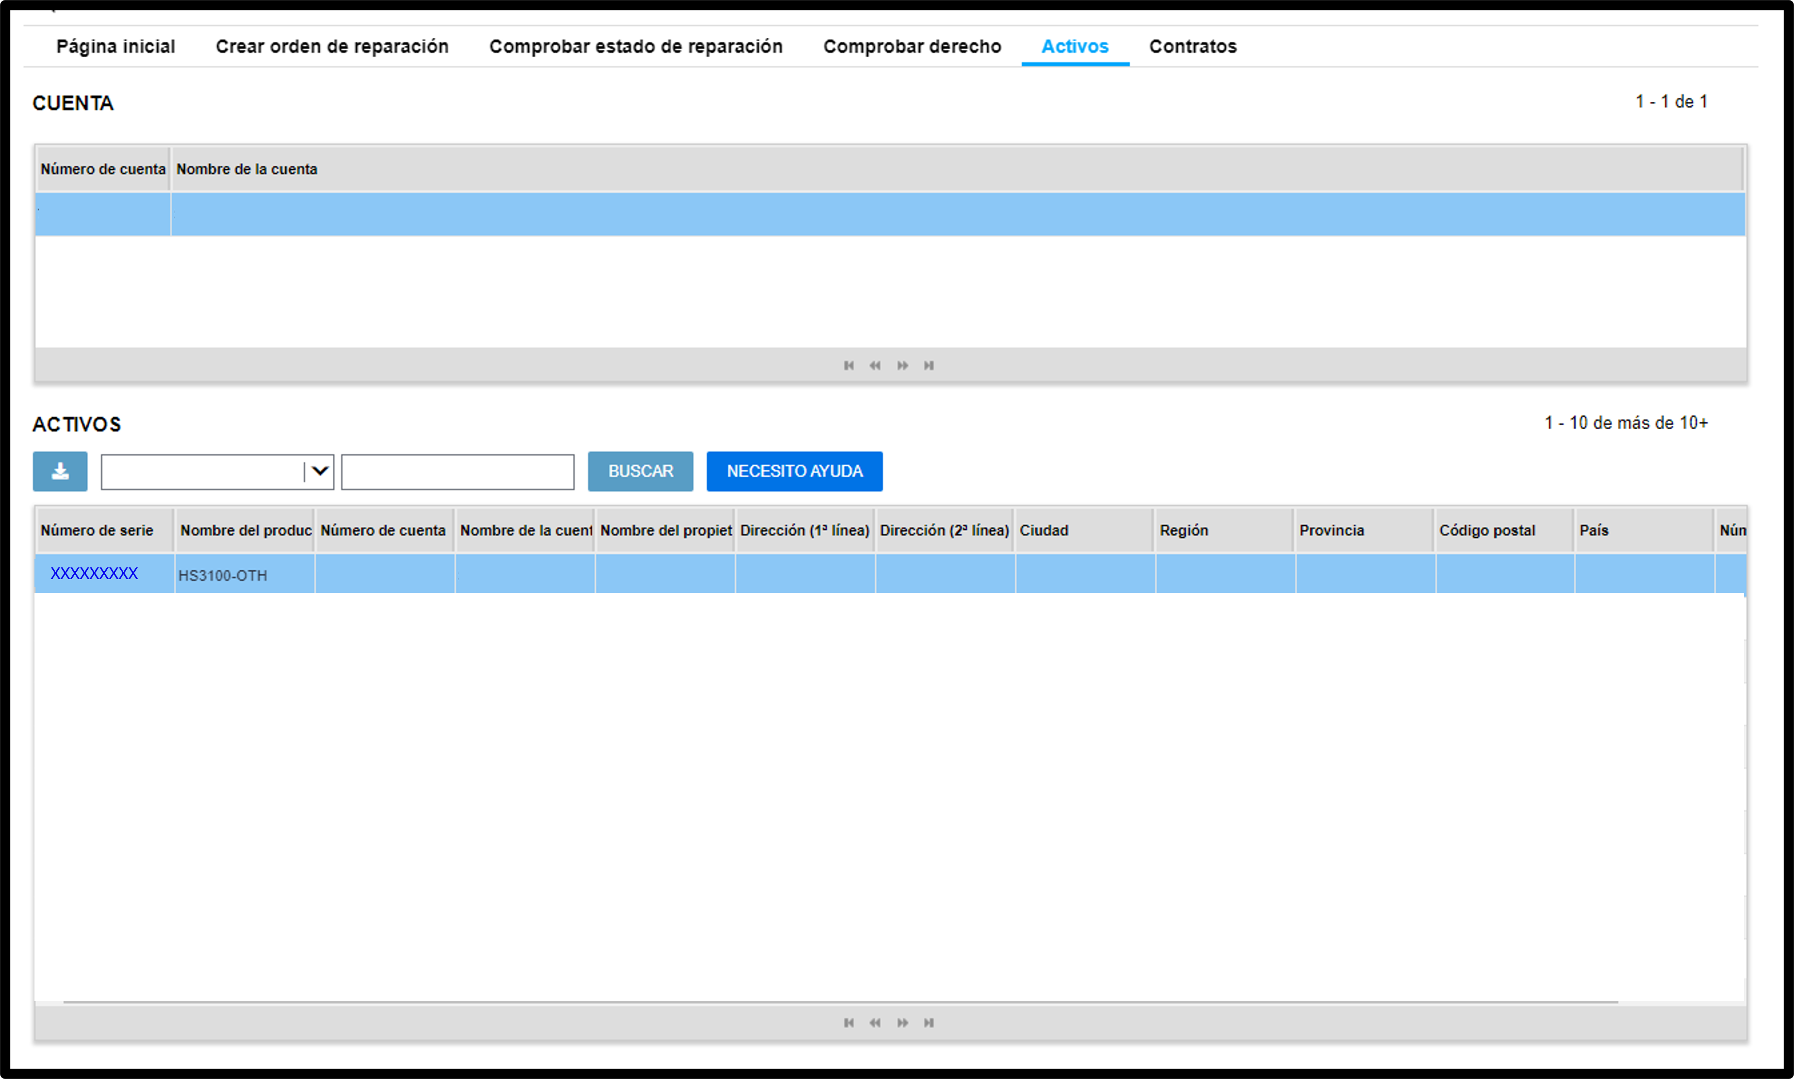Click Número de cuenta header in Activos table
This screenshot has width=1794, height=1079.
pos(385,530)
